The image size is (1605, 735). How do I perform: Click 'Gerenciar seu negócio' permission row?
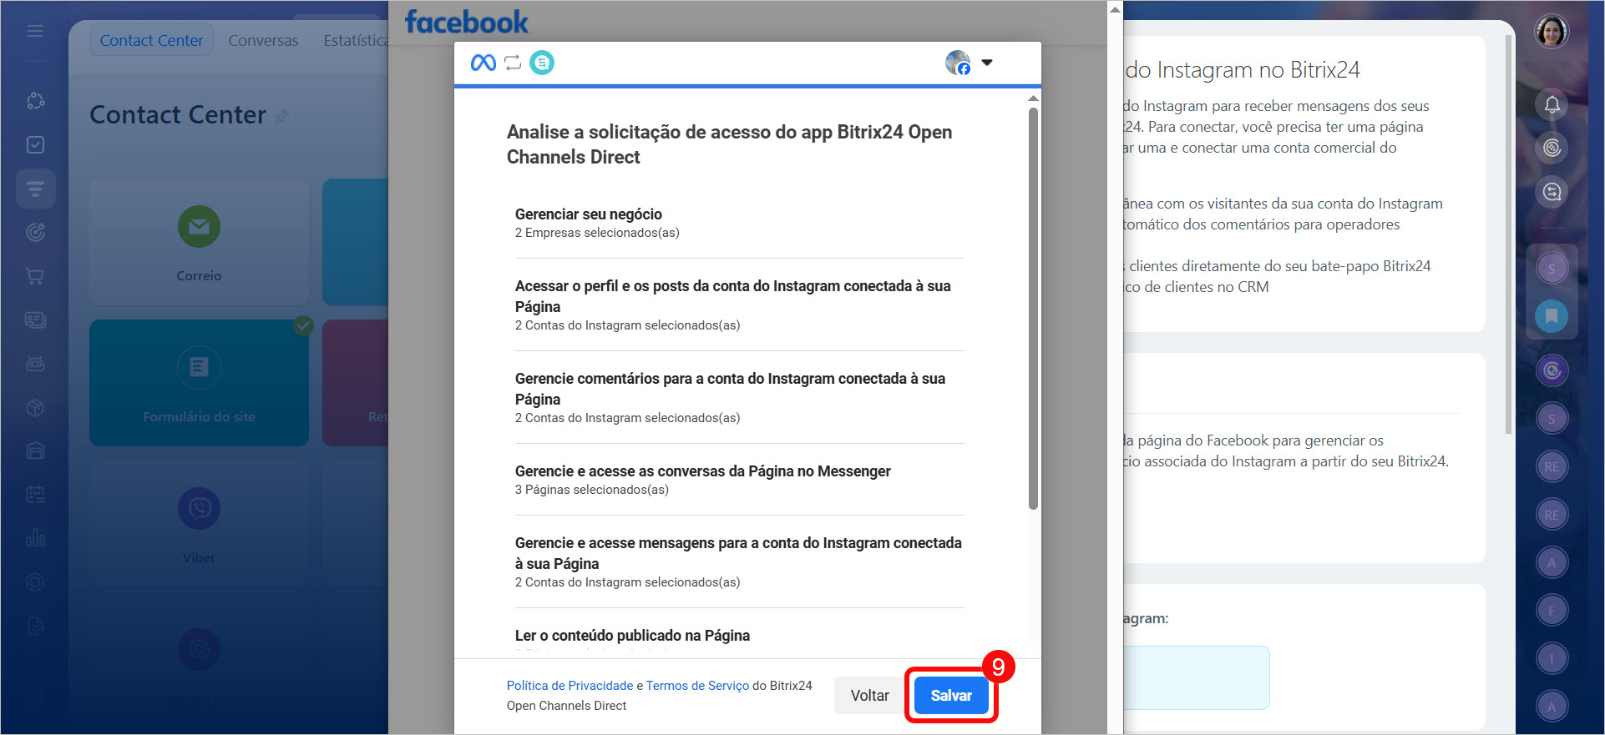coord(739,223)
